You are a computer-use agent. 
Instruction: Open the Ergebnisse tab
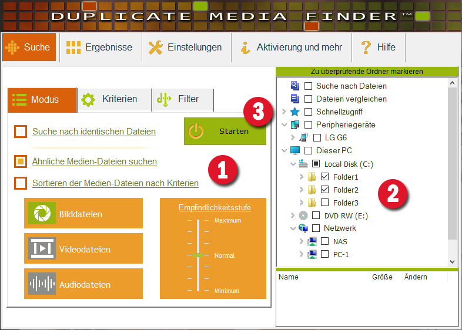pyautogui.click(x=99, y=48)
